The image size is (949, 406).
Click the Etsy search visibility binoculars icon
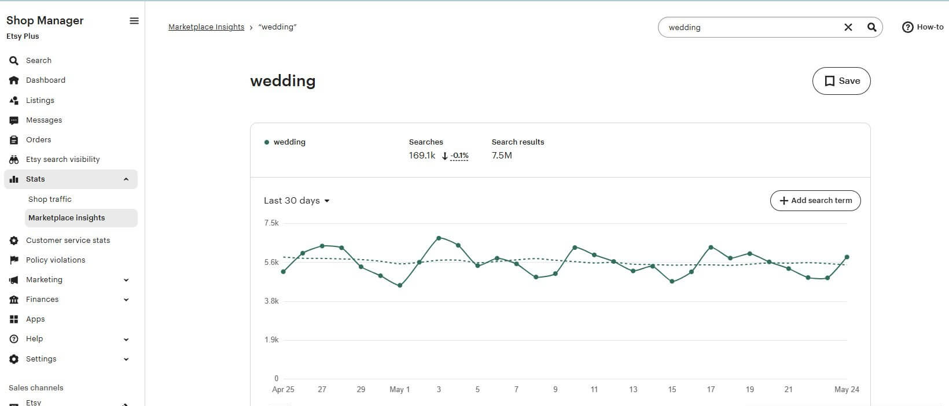click(14, 160)
